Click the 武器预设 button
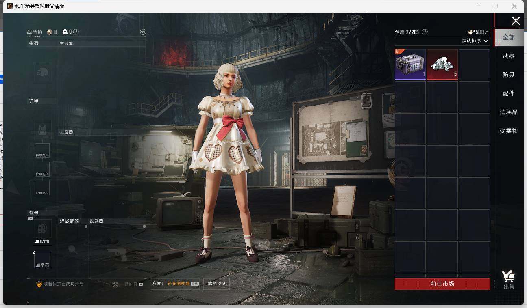 (216, 284)
